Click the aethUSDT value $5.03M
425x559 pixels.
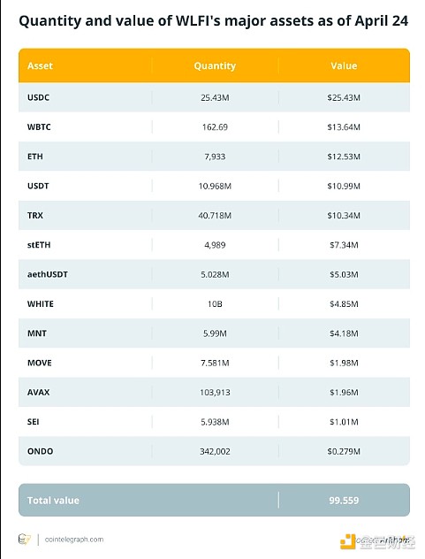[344, 274]
